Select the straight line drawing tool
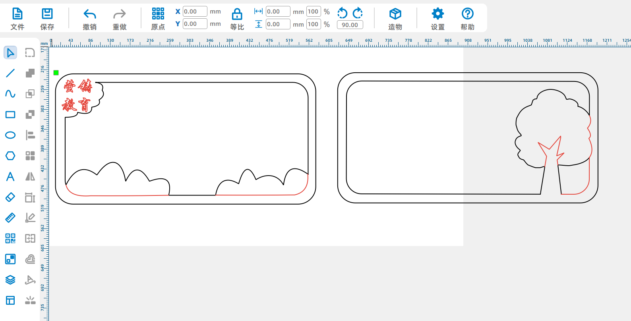631x321 pixels. pyautogui.click(x=10, y=73)
